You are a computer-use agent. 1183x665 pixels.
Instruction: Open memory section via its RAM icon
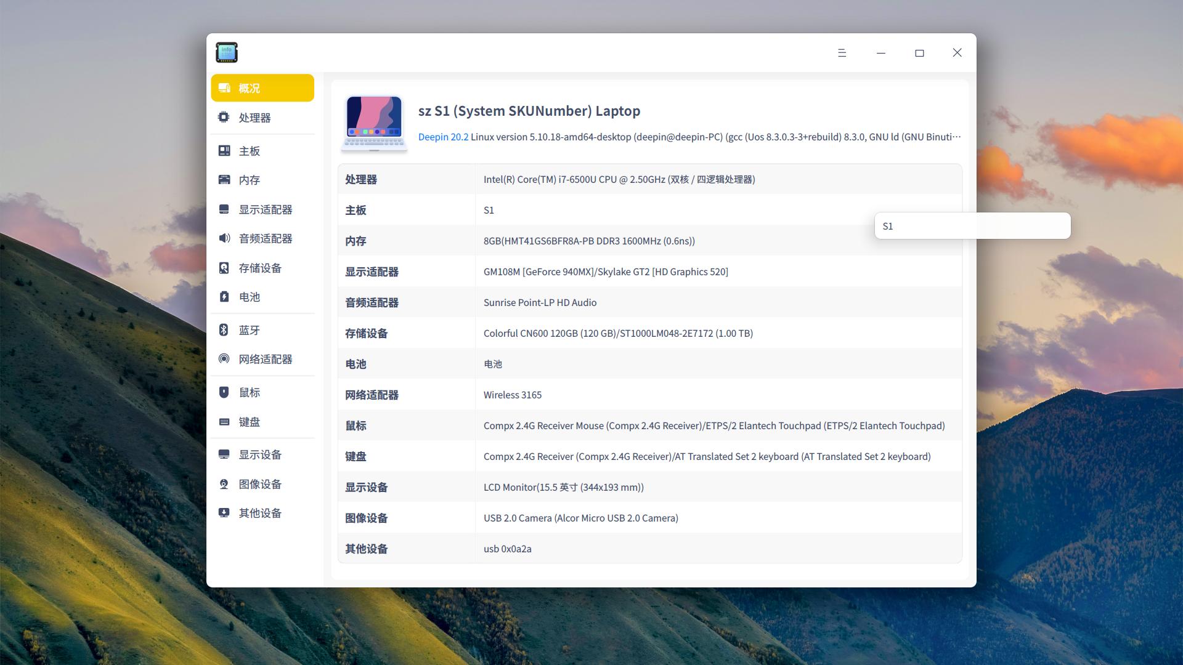[x=224, y=180]
